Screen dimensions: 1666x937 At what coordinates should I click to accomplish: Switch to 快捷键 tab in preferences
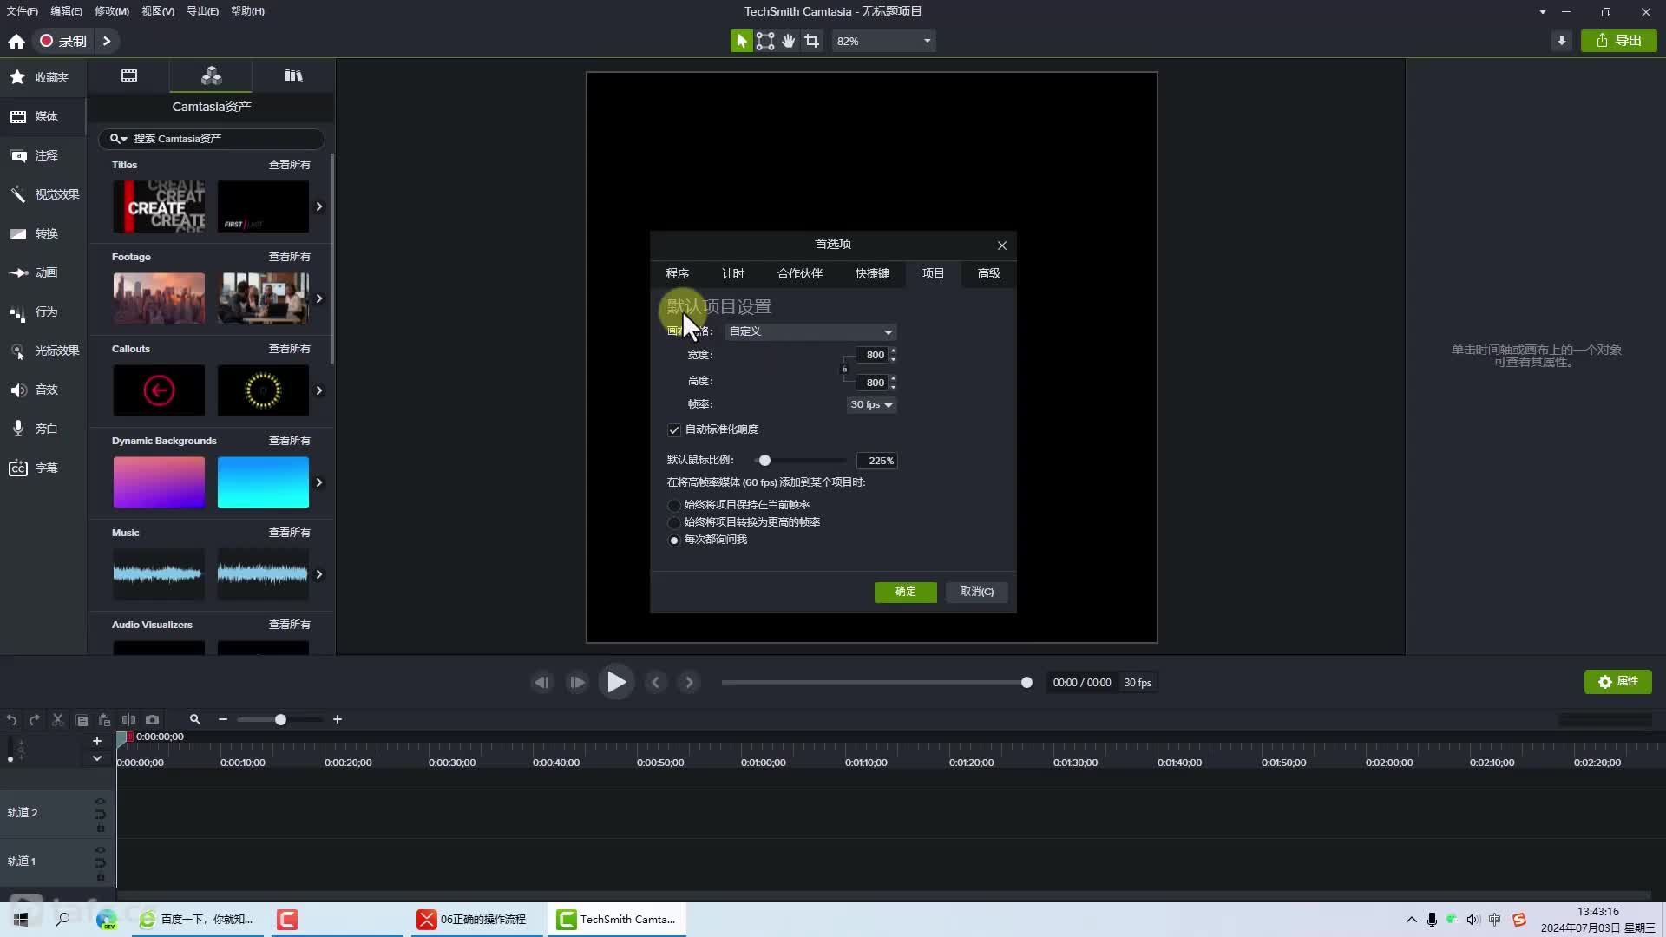coord(872,273)
